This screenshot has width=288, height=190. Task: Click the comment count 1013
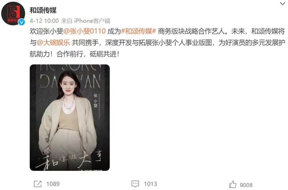151,184
